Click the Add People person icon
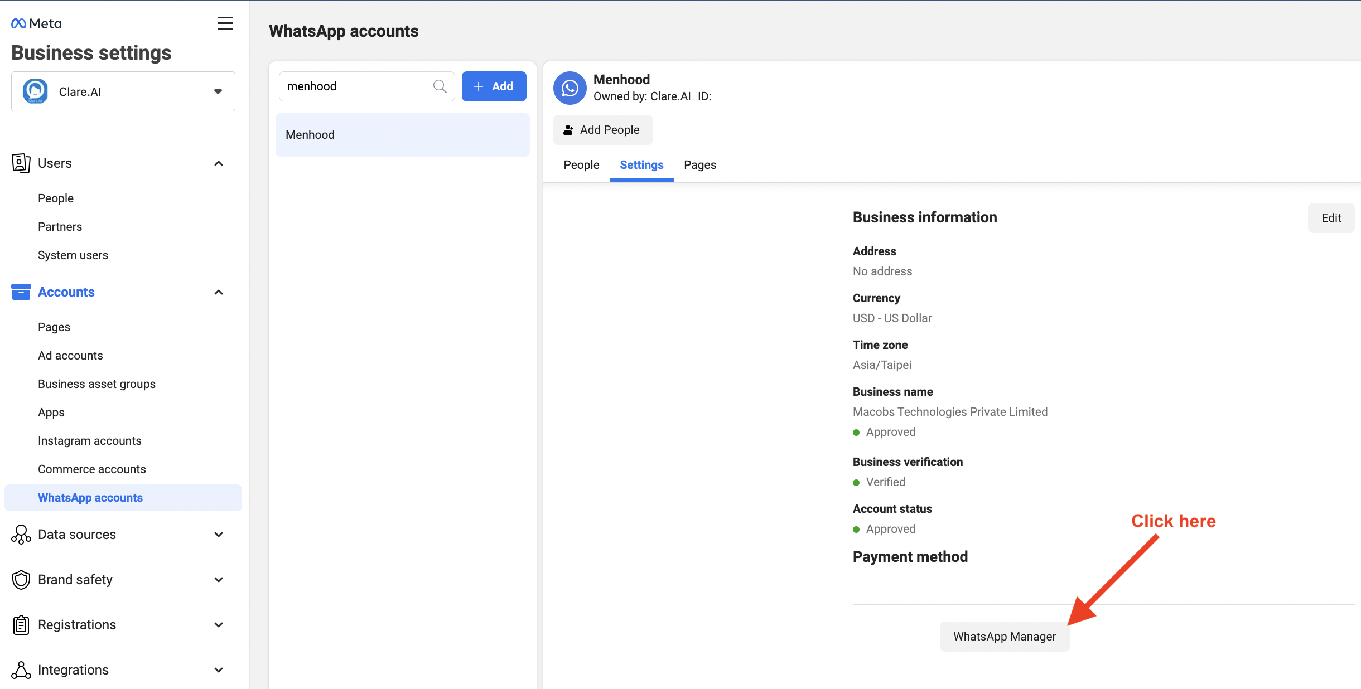This screenshot has height=689, width=1361. tap(569, 129)
